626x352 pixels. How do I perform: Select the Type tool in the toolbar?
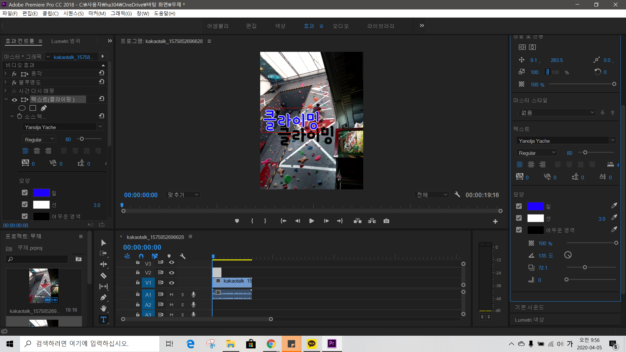tap(103, 319)
